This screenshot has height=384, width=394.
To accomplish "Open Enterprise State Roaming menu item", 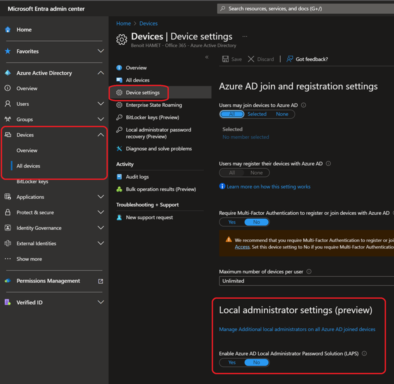I will pyautogui.click(x=153, y=105).
